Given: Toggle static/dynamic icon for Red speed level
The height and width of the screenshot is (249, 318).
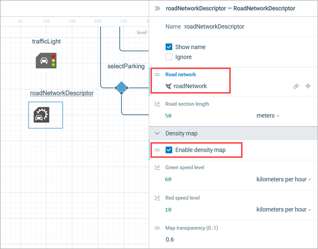Looking at the screenshot, I should click(157, 197).
